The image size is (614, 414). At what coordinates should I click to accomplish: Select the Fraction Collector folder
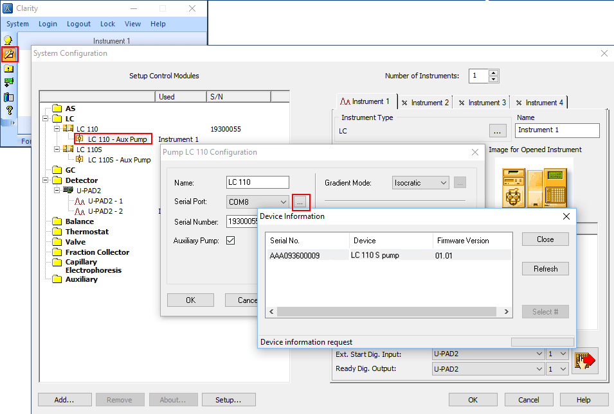(91, 252)
